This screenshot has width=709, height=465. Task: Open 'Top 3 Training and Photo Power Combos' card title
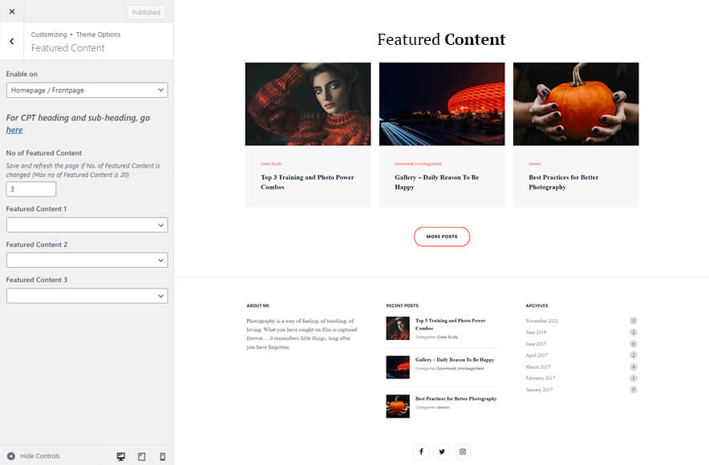click(x=307, y=182)
